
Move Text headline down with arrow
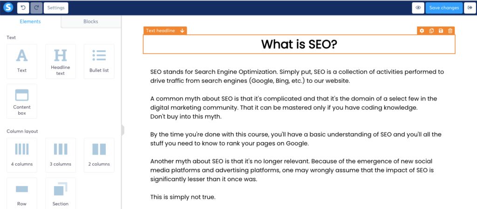coord(182,31)
